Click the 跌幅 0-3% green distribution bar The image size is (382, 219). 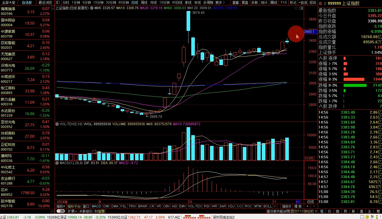[x=355, y=85]
